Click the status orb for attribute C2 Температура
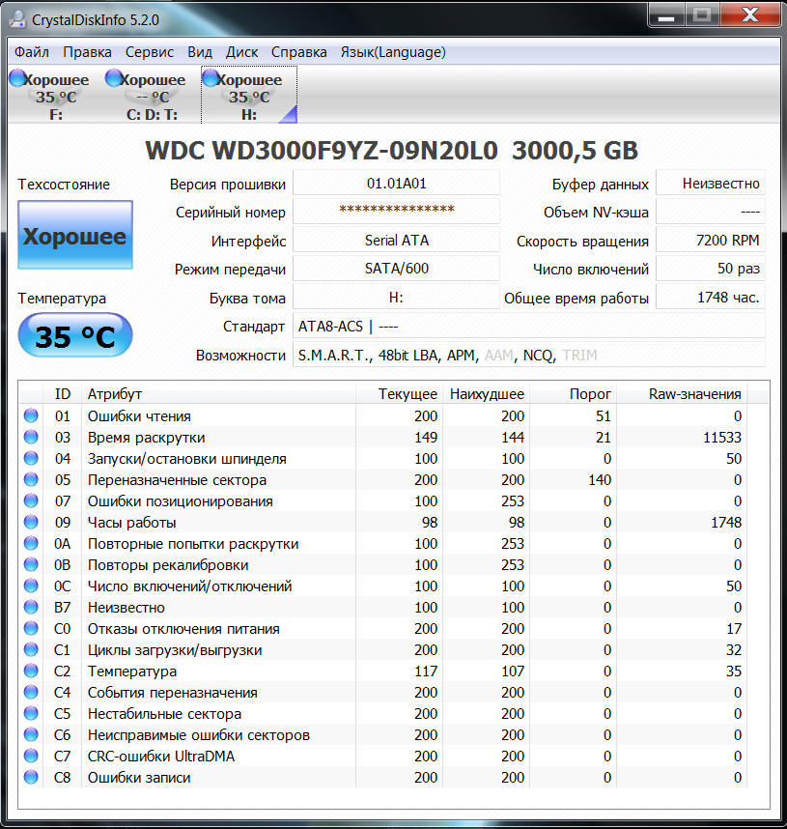This screenshot has height=829, width=787. pos(31,671)
